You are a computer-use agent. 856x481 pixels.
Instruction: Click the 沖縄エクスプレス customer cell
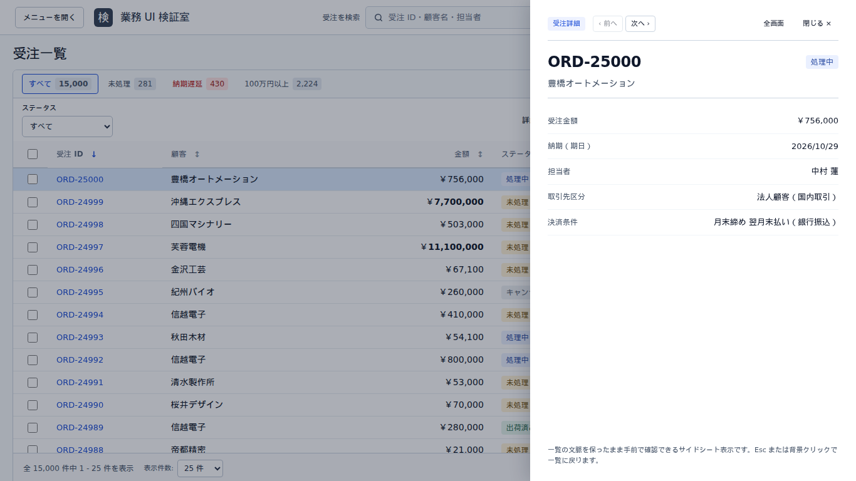tap(206, 202)
